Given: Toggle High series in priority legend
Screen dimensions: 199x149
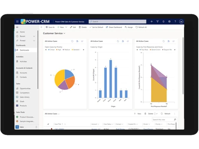Looking at the screenshot, I should click(x=59, y=50).
